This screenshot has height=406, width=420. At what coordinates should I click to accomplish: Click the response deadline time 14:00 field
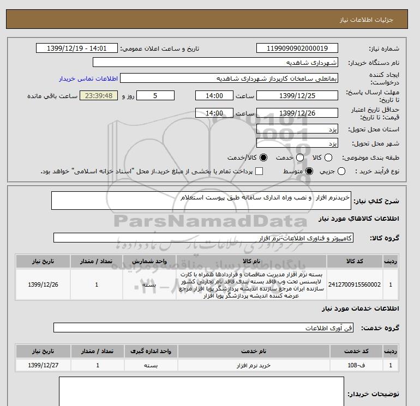tap(214, 95)
